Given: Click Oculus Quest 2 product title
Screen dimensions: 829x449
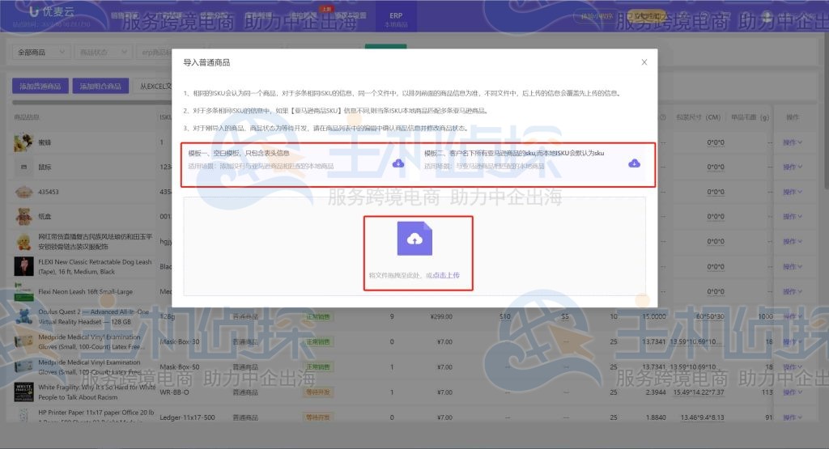Looking at the screenshot, I should tap(93, 316).
